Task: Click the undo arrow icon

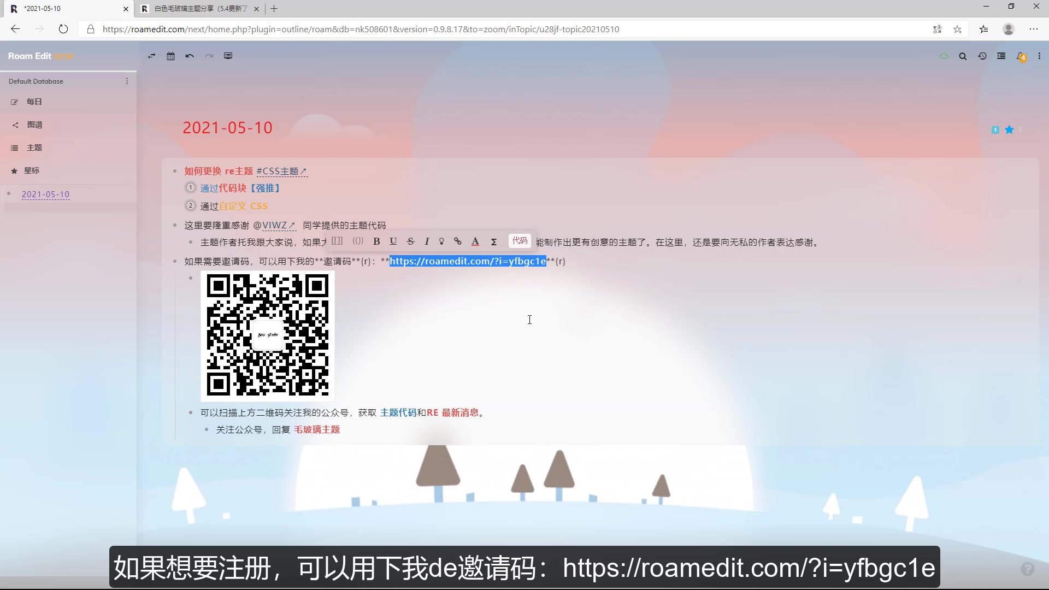Action: tap(190, 56)
